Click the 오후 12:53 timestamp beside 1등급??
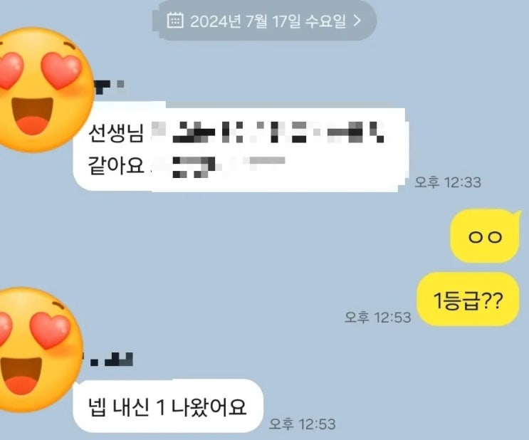Viewport: 529px width, 440px height. click(377, 317)
